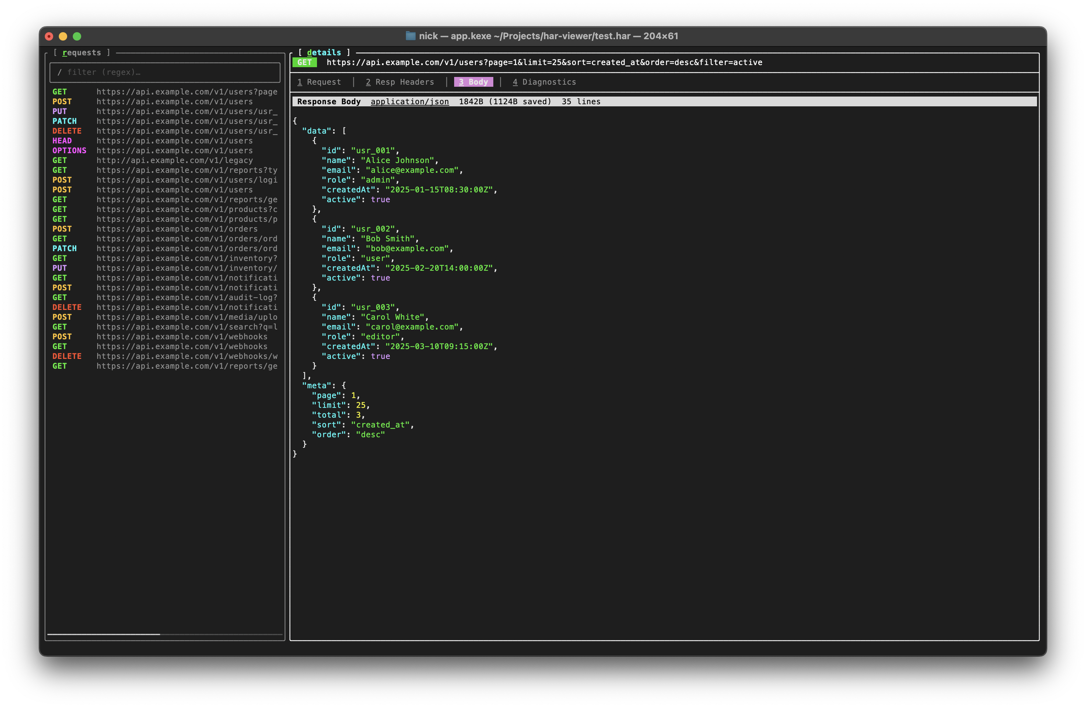1086x708 pixels.
Task: Select the PUT /v1/inventory/ request
Action: [165, 268]
